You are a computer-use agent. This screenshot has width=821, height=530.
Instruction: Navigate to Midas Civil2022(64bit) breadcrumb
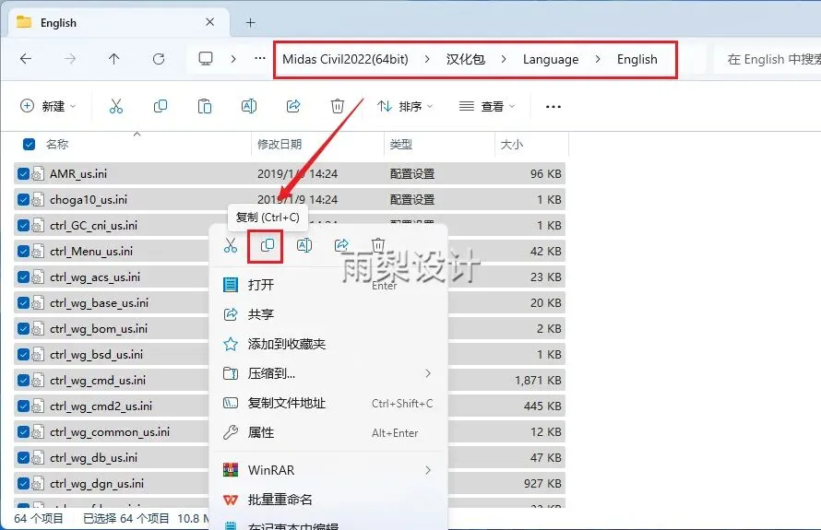coord(345,59)
